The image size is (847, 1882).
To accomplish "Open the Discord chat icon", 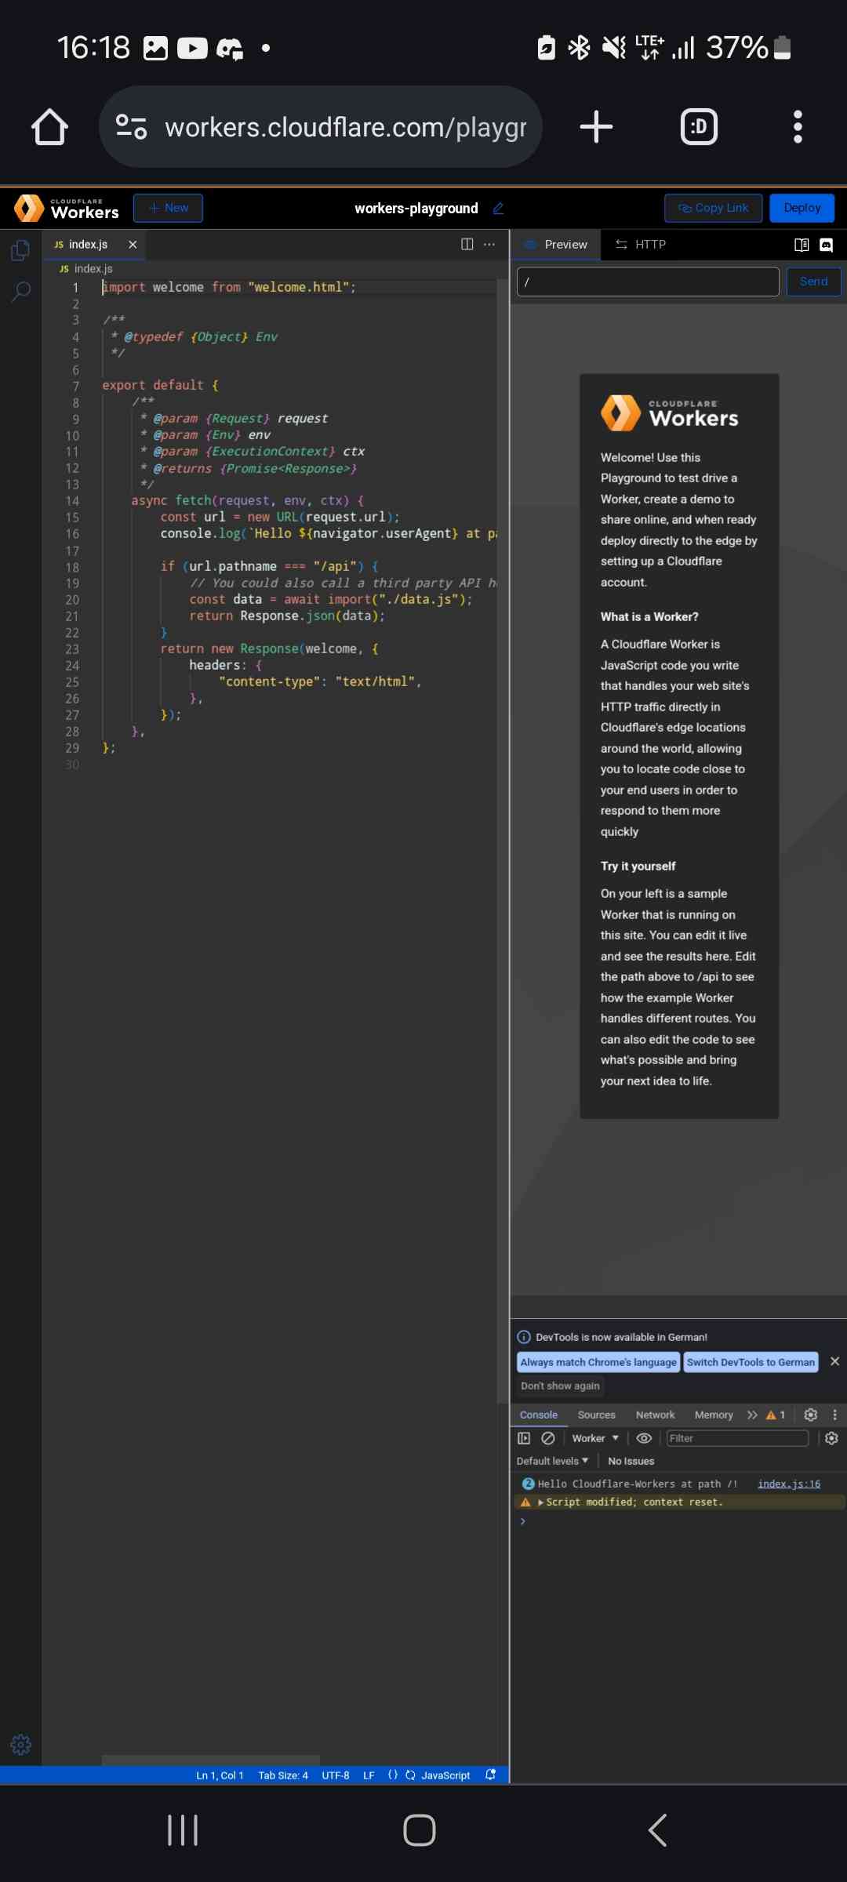I will click(x=826, y=245).
